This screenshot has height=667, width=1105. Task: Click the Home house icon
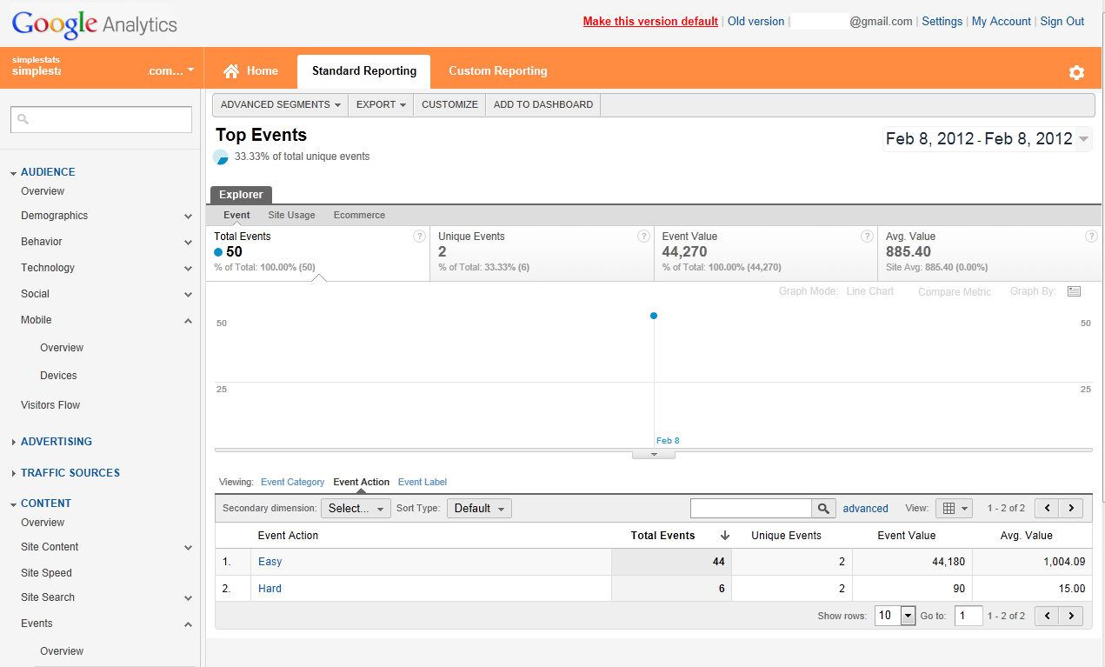pyautogui.click(x=231, y=71)
